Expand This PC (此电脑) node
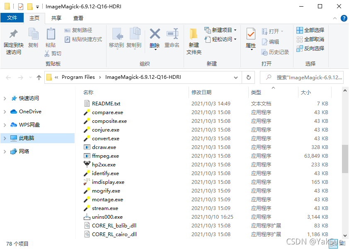This screenshot has height=249, width=349. [5, 138]
